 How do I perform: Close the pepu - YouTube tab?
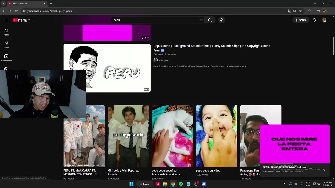[x=44, y=4]
